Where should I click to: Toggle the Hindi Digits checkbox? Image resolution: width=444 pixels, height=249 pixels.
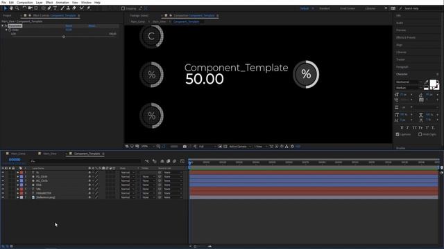420,134
